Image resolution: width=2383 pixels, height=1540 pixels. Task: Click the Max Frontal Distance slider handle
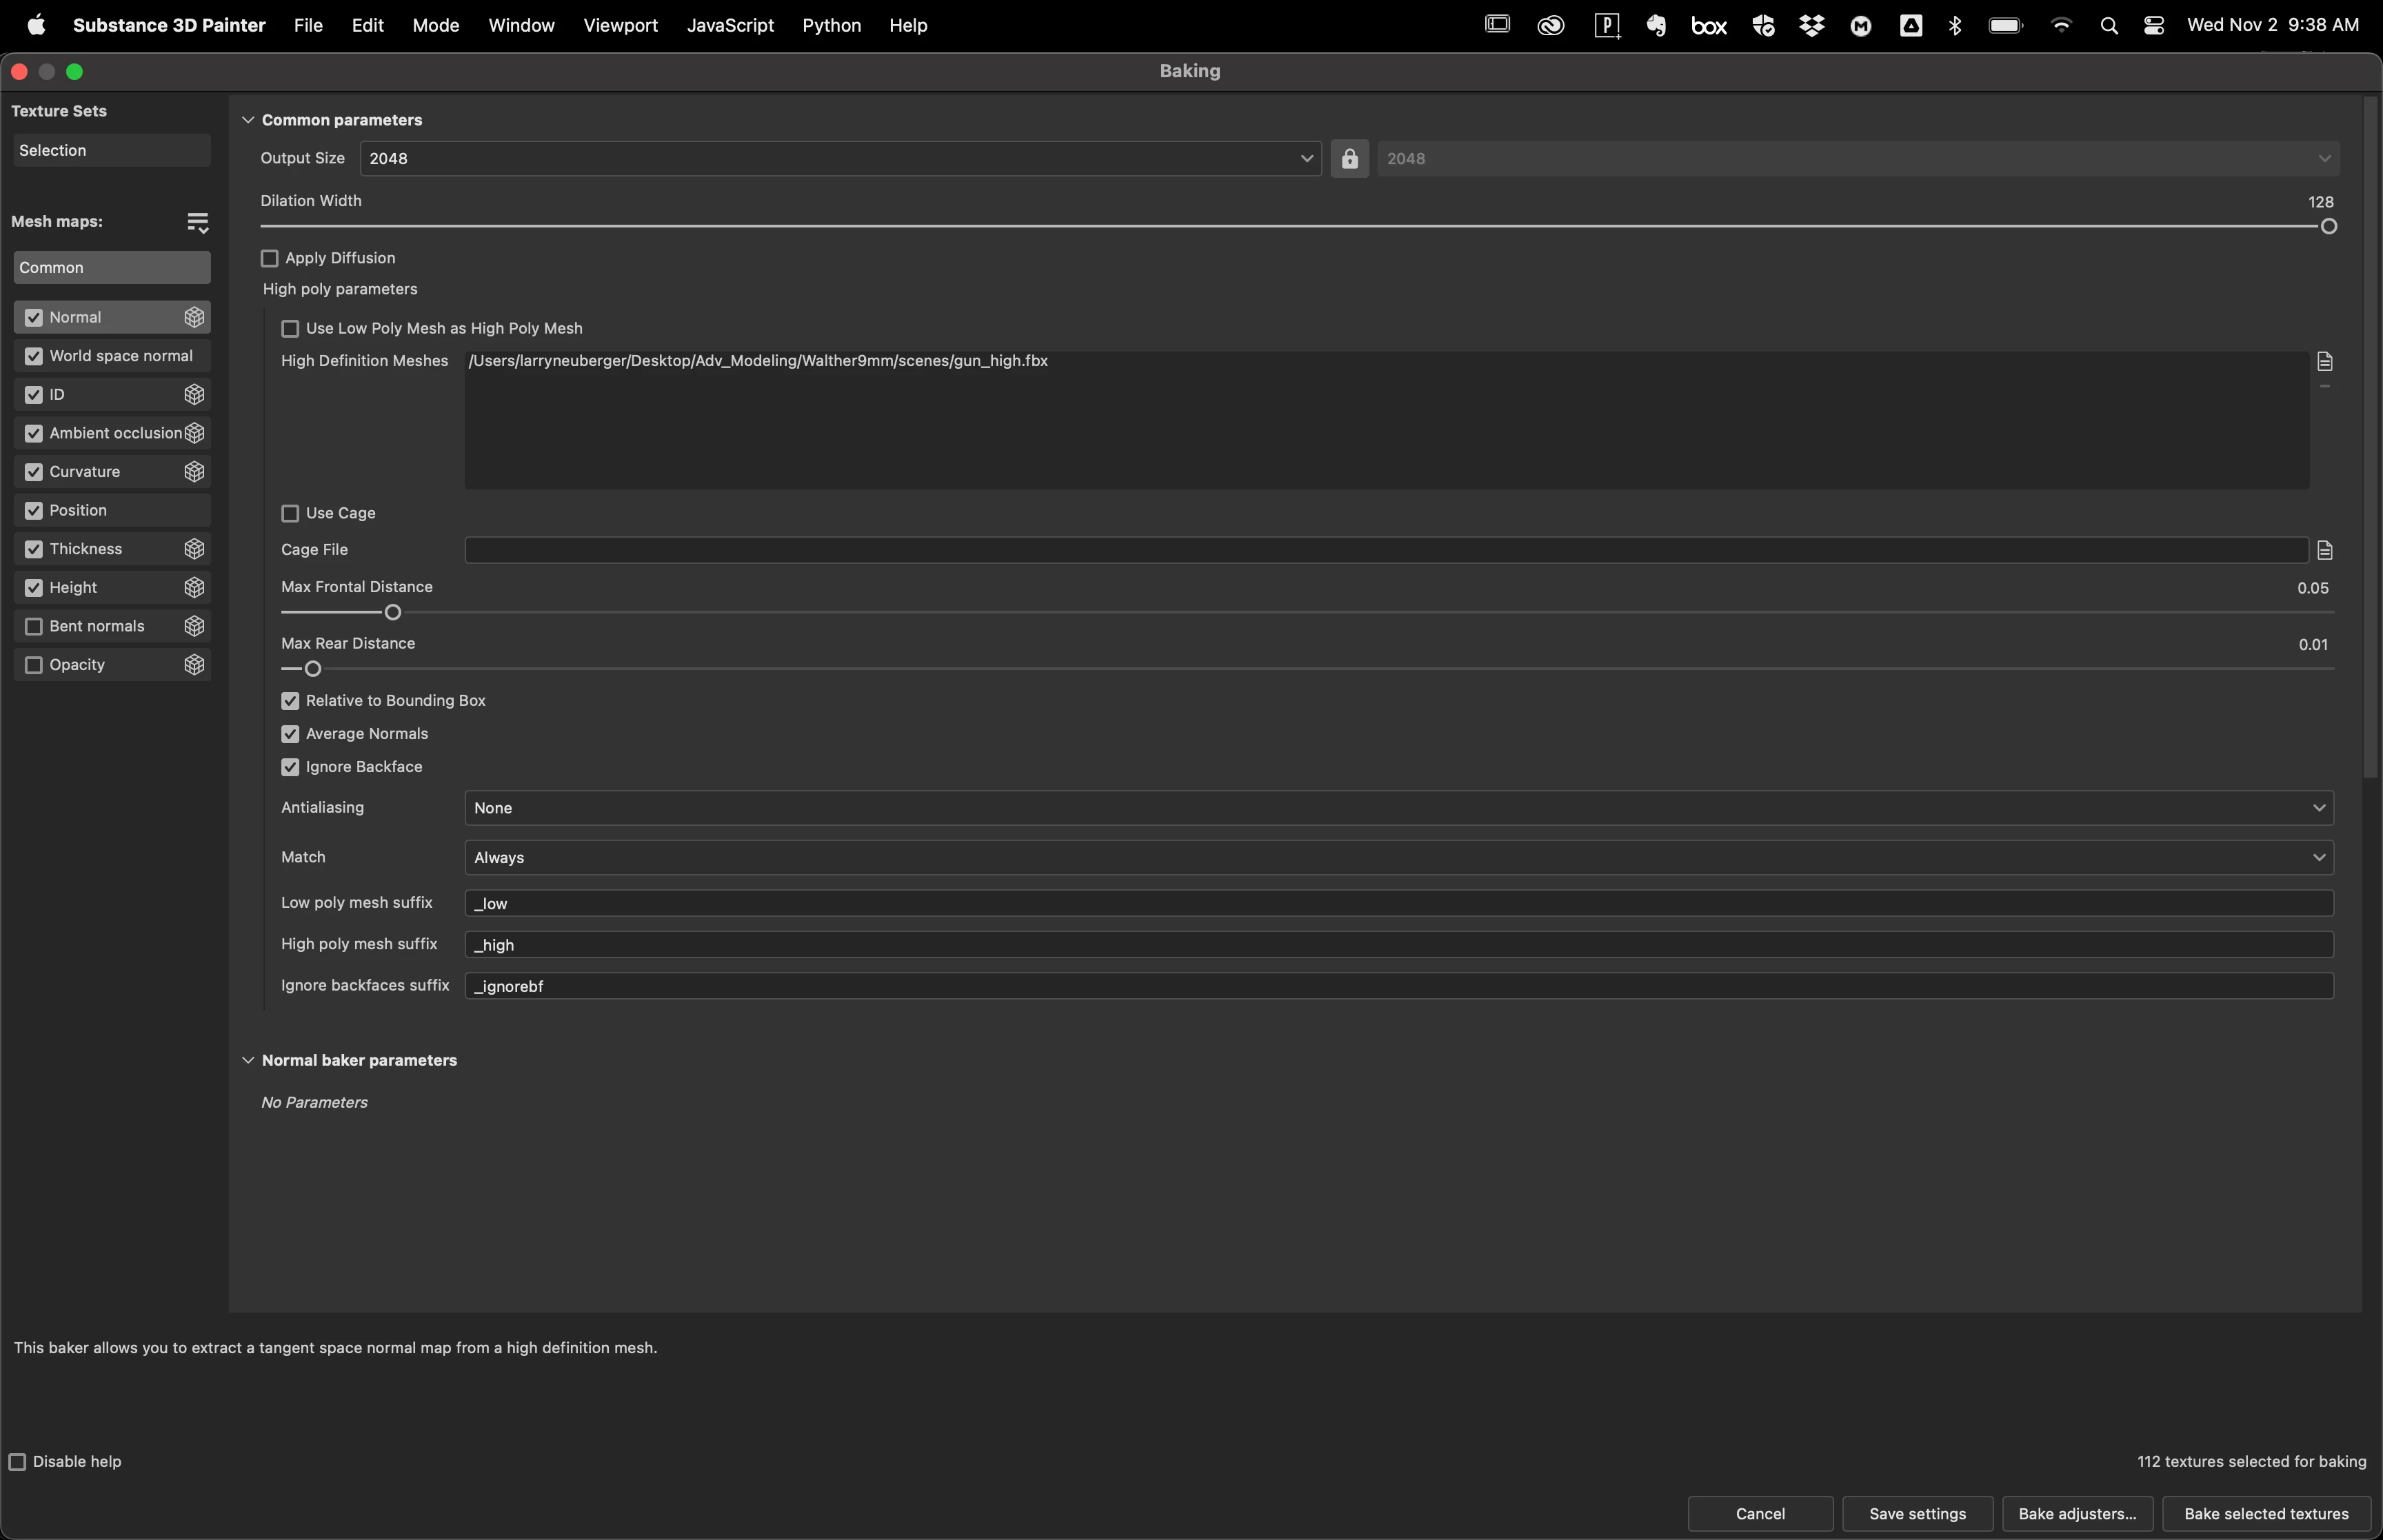(x=393, y=612)
